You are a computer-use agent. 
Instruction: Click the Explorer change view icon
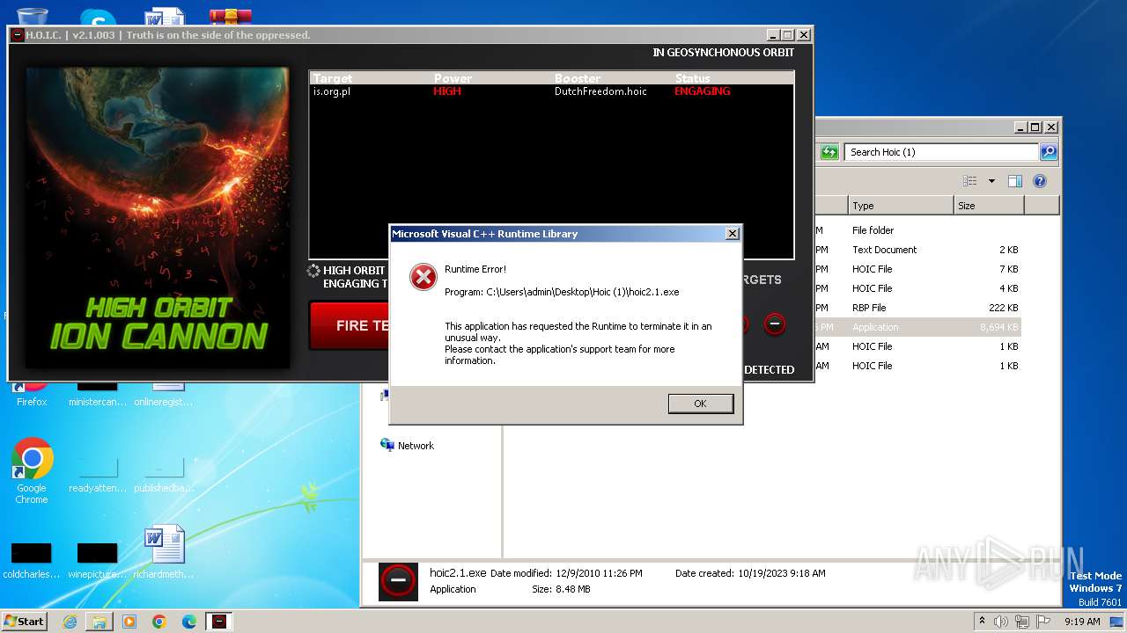pyautogui.click(x=969, y=181)
